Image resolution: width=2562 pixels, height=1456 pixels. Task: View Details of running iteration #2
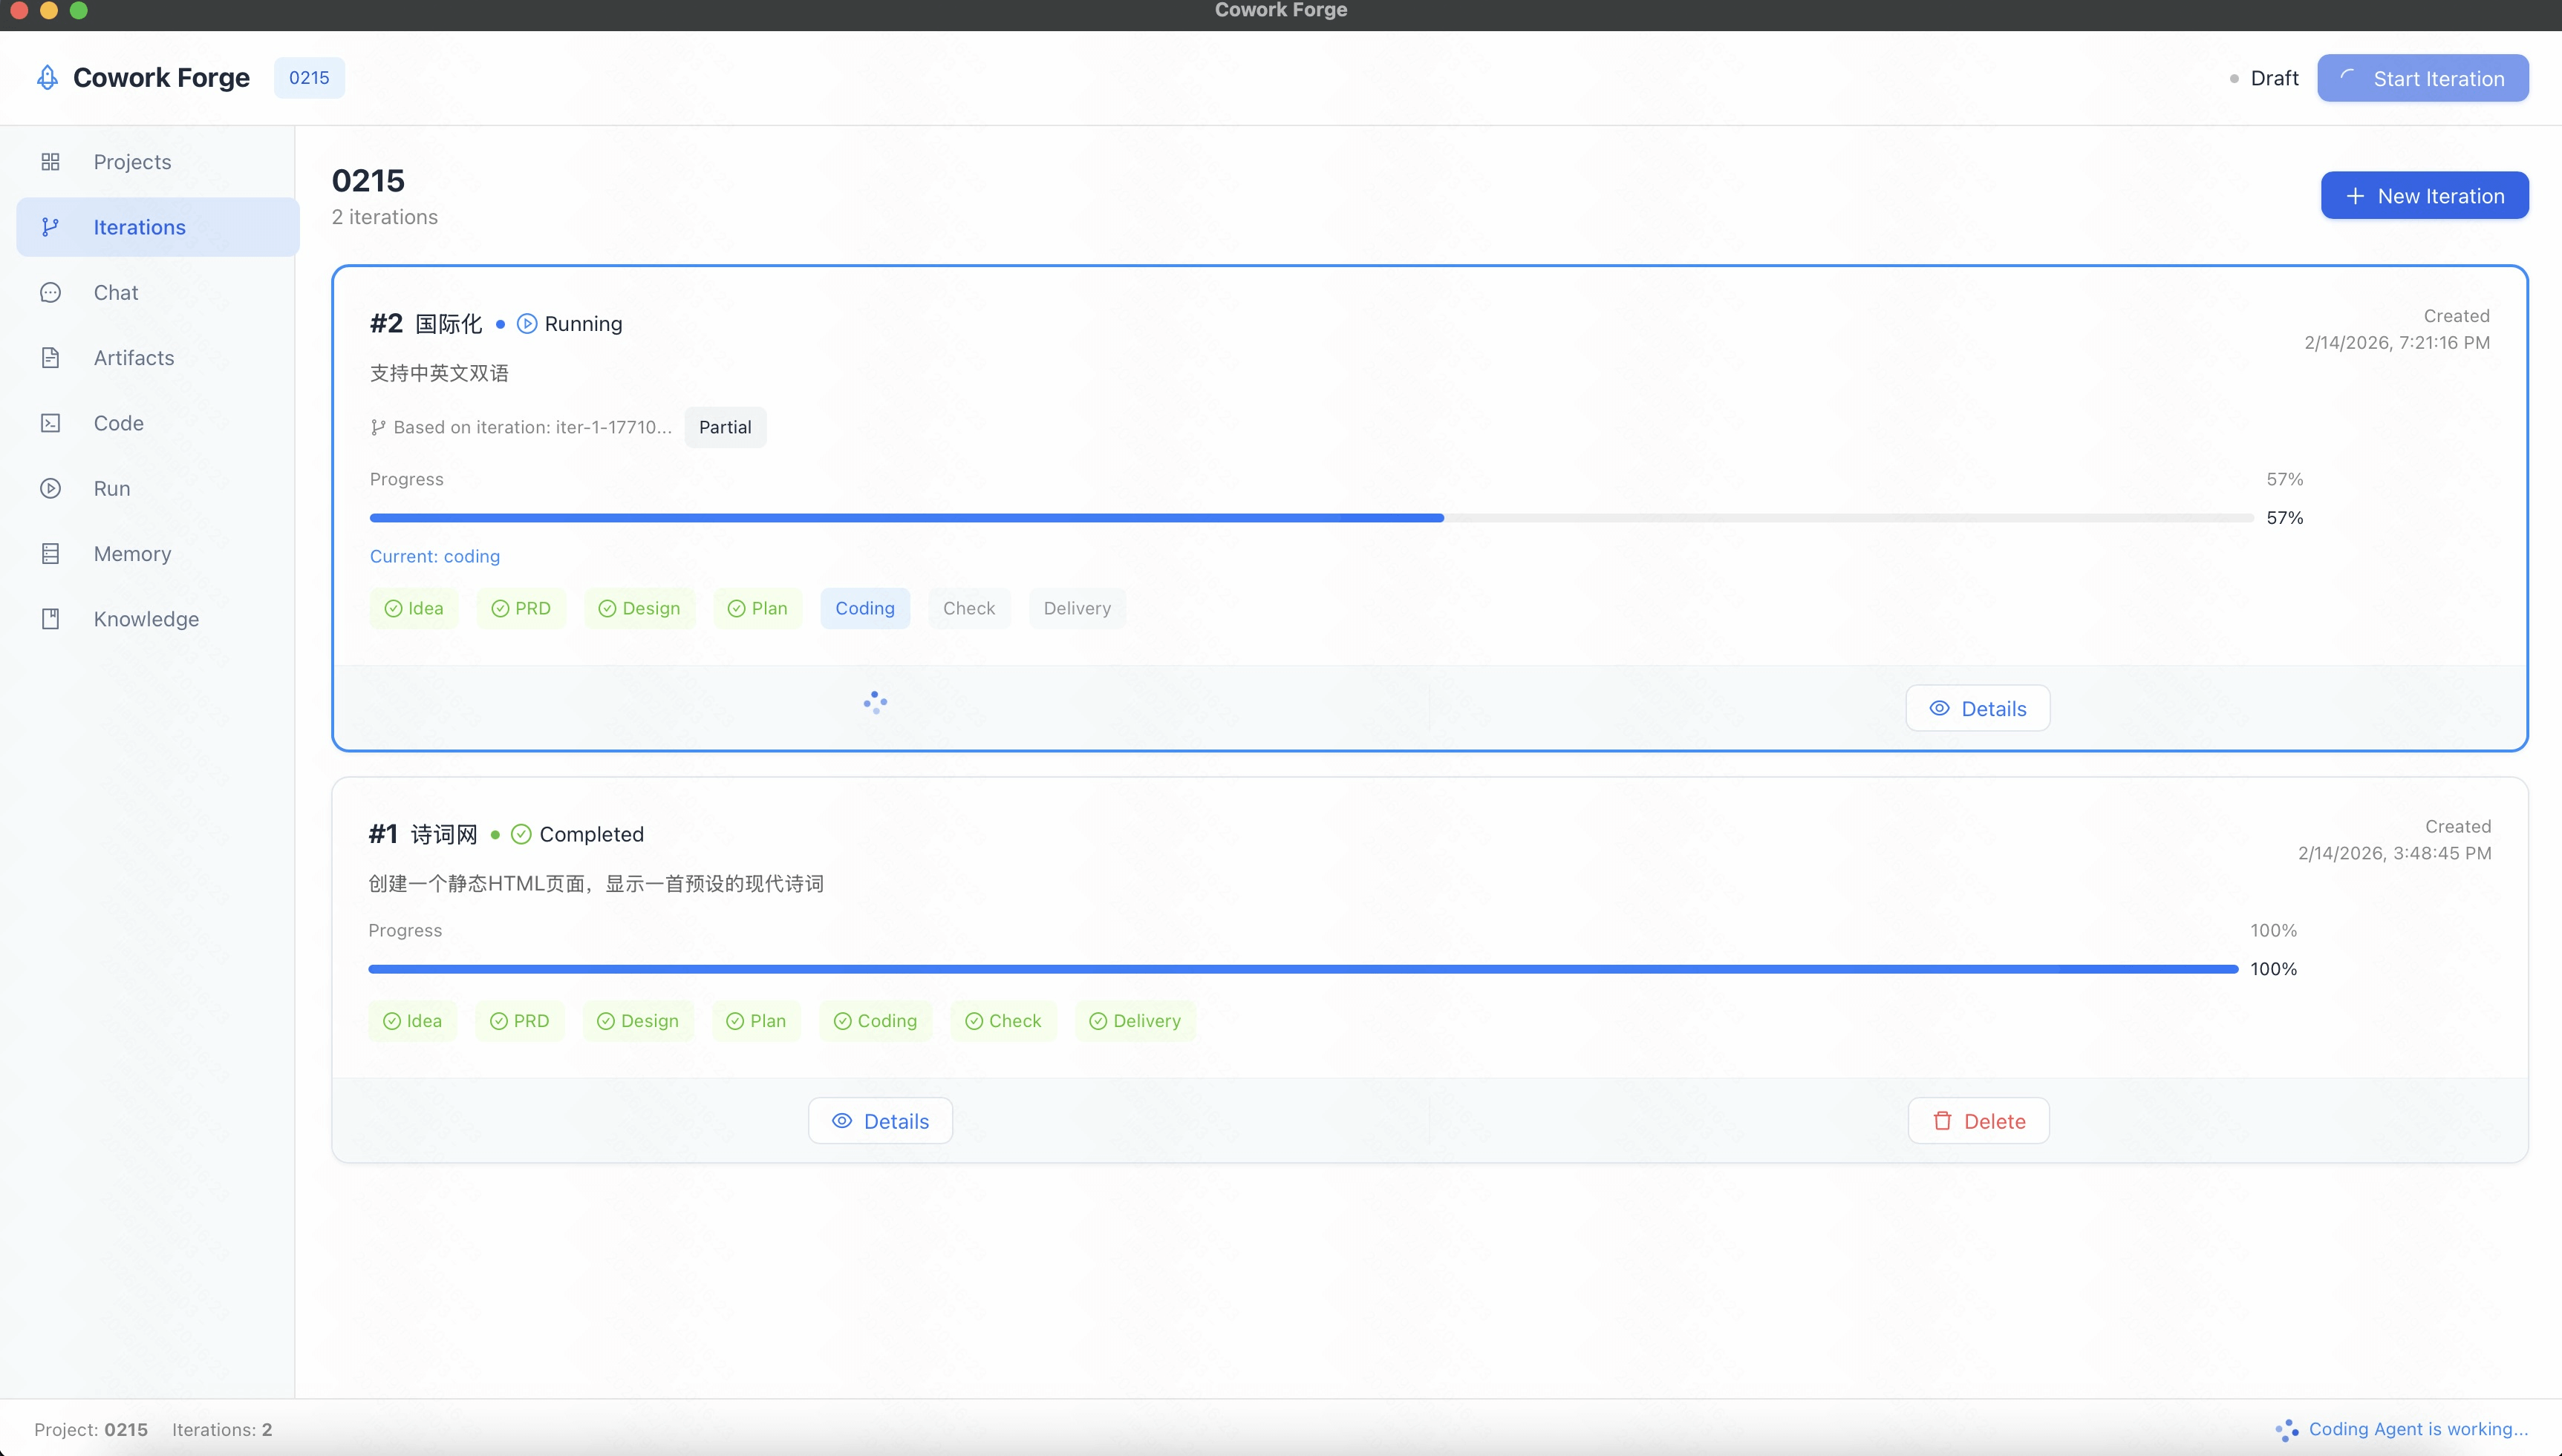pos(1976,707)
